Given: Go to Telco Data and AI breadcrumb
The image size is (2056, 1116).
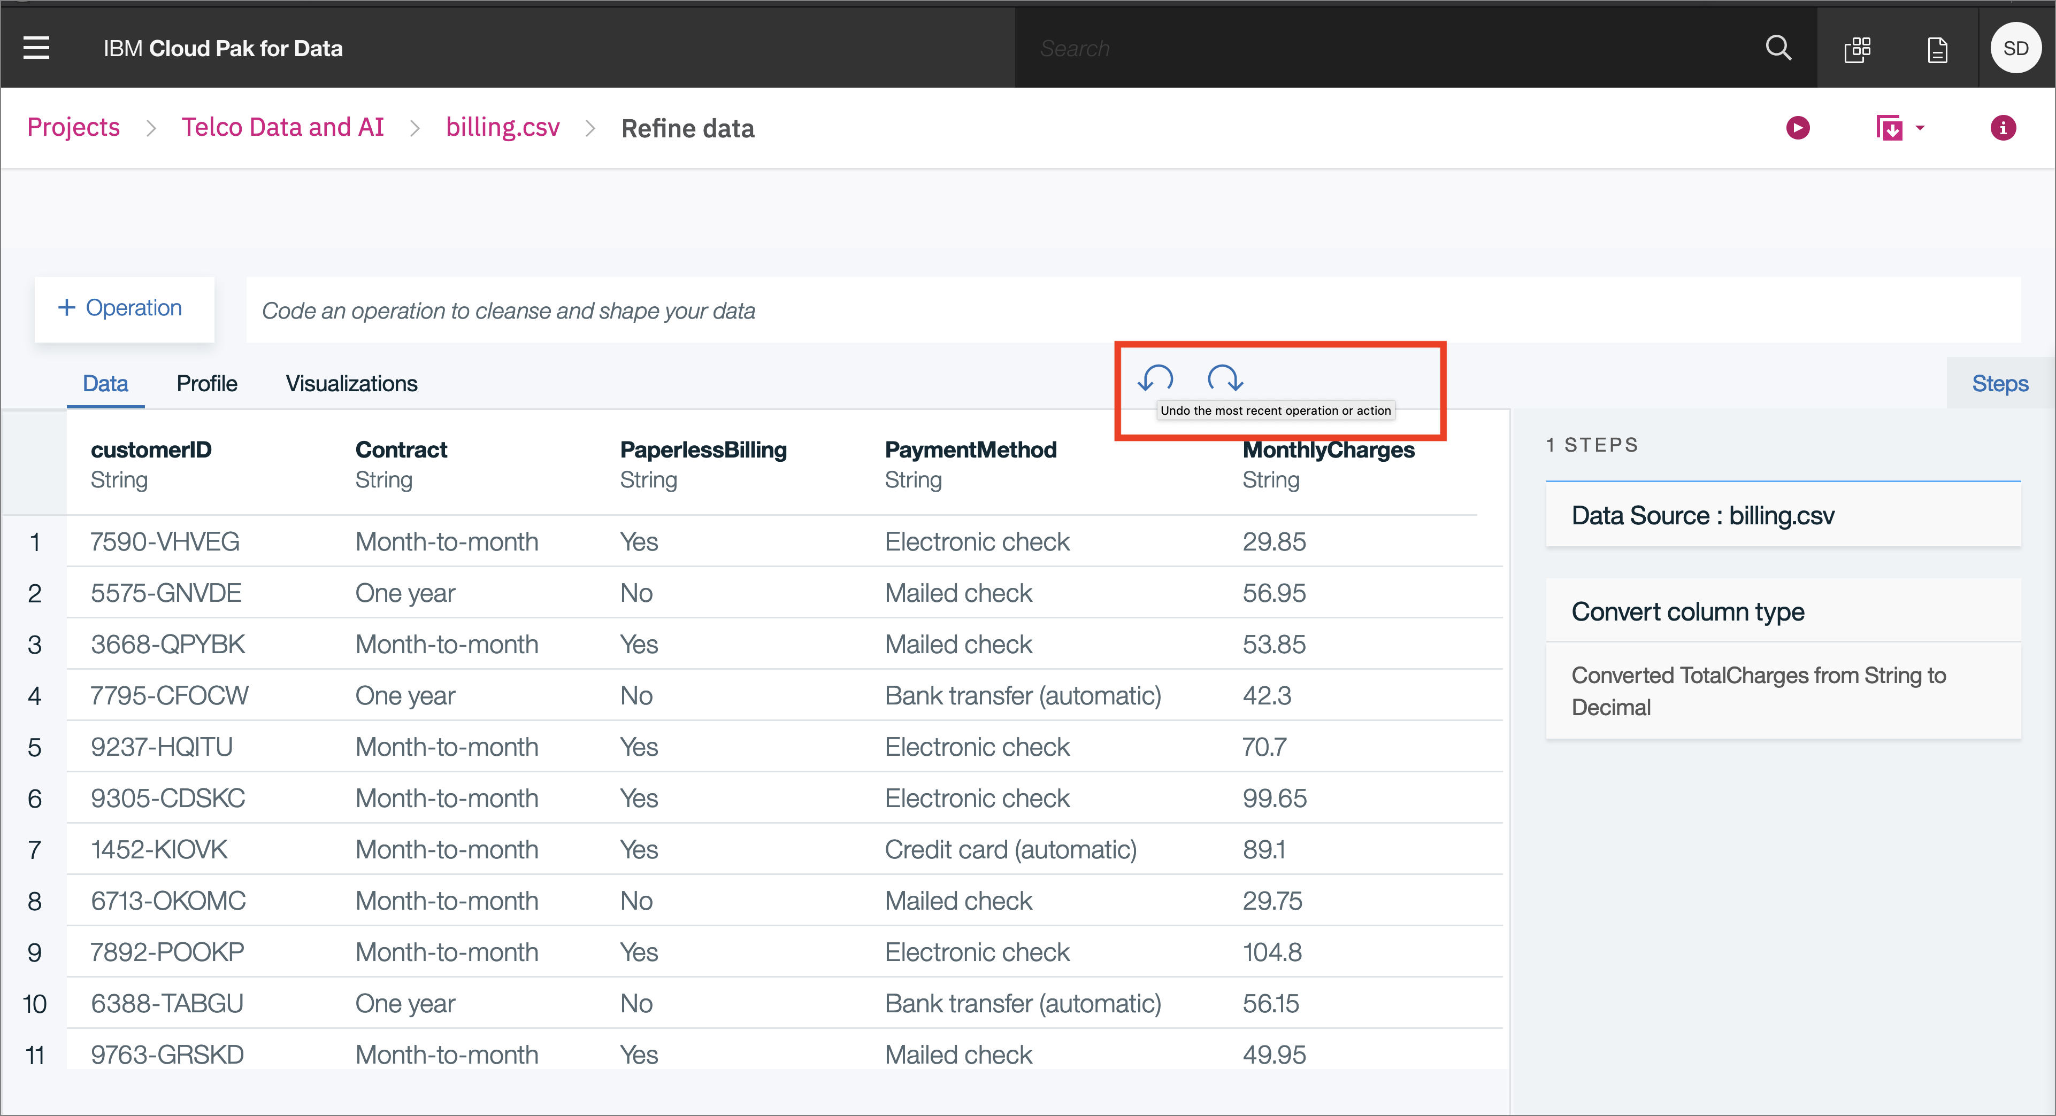Looking at the screenshot, I should coord(282,128).
